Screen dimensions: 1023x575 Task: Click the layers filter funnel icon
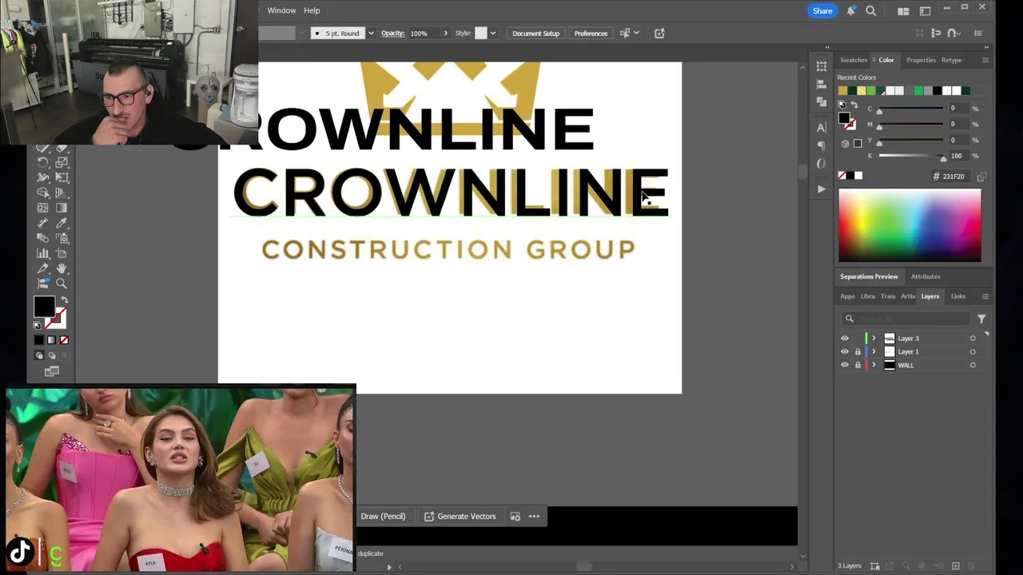tap(981, 319)
